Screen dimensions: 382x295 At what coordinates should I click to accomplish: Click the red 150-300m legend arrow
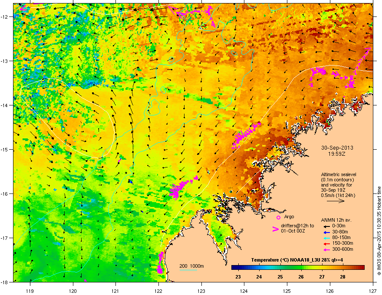pos(326,243)
